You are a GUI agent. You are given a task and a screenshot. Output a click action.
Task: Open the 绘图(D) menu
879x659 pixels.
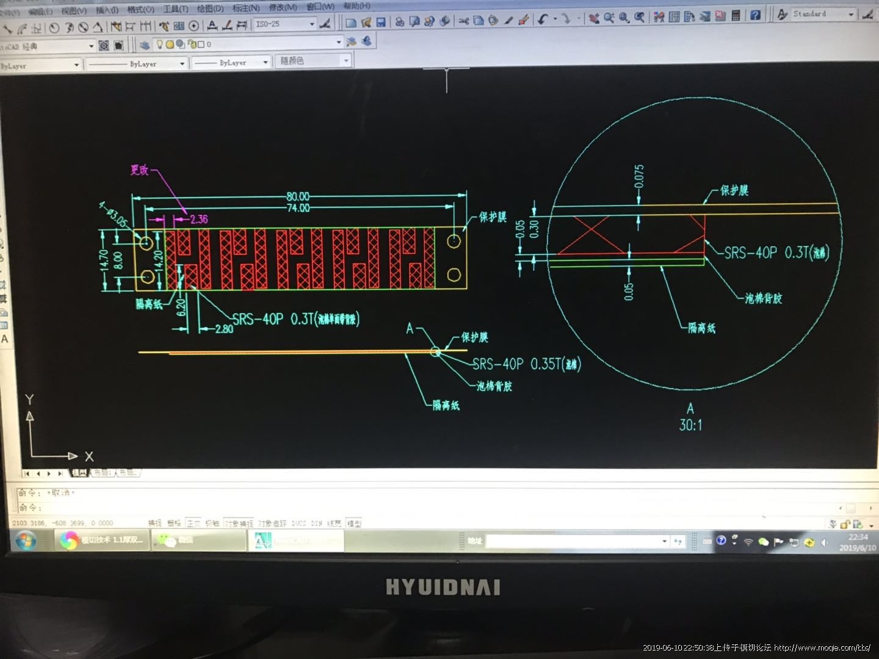click(210, 9)
